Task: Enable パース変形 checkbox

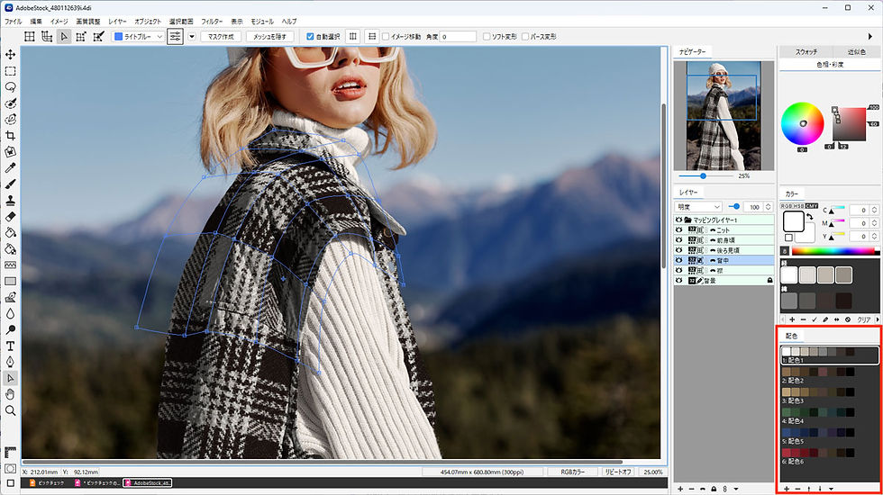Action: 524,37
